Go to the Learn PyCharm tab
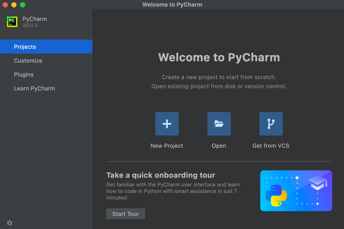Viewport: 344px width, 229px height. (46, 88)
